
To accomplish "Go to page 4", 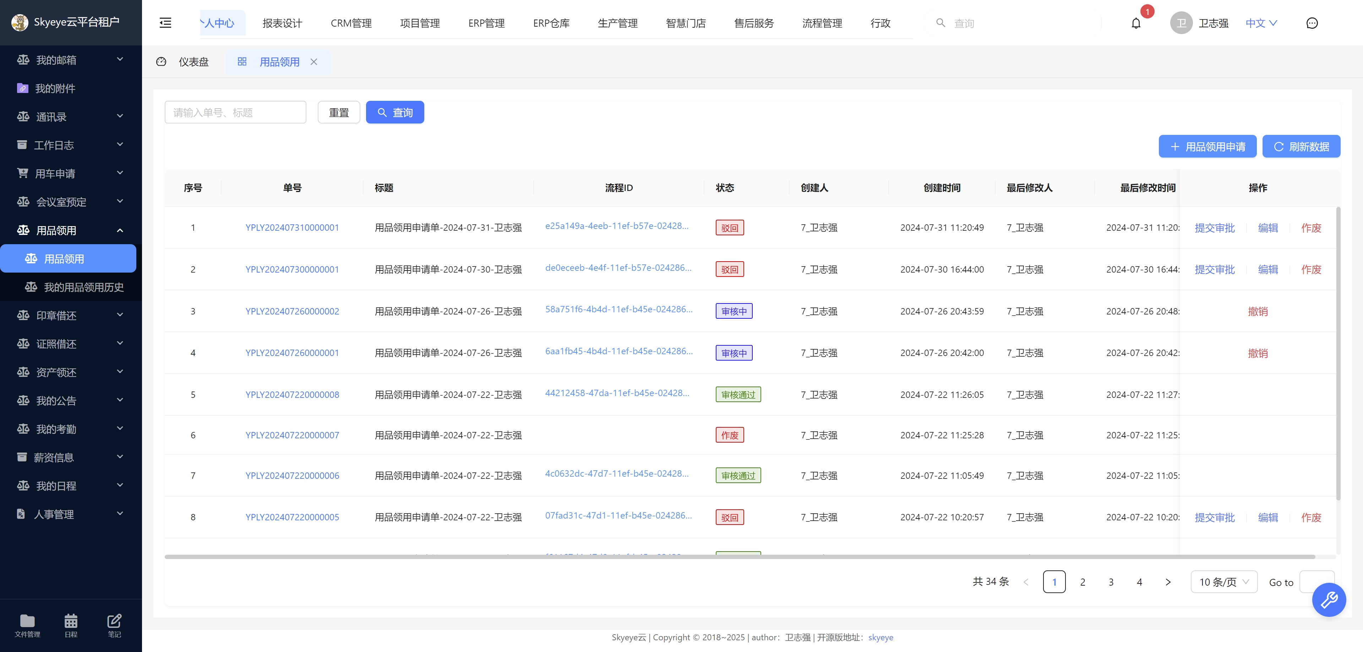I will (1139, 582).
